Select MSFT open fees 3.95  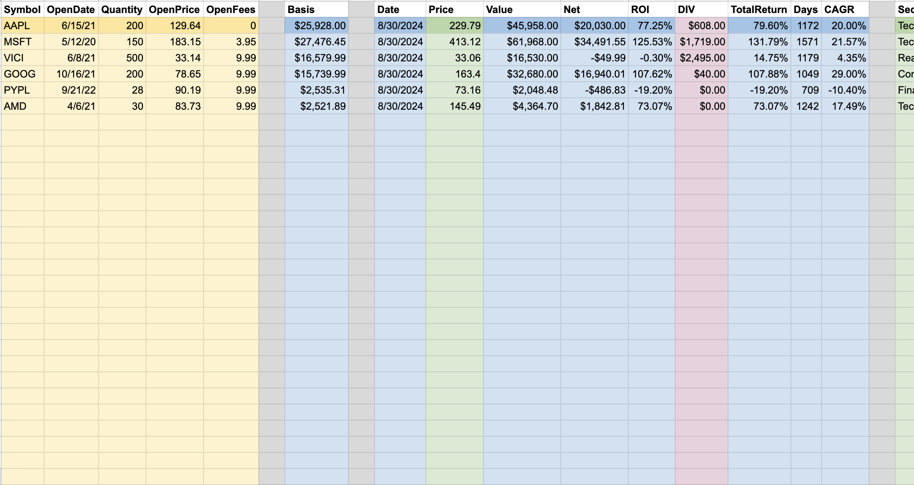tap(231, 42)
